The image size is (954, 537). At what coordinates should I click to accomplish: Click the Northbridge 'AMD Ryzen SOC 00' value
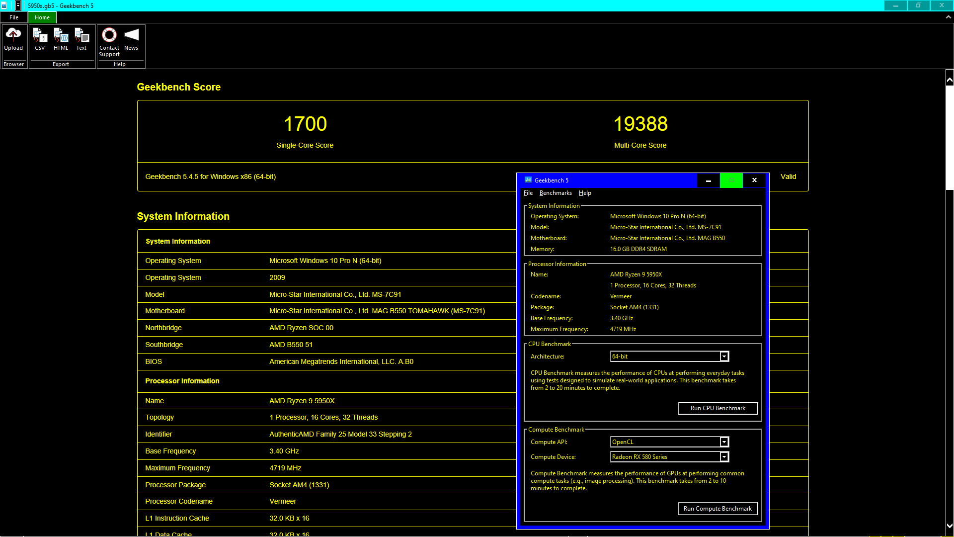(x=301, y=328)
